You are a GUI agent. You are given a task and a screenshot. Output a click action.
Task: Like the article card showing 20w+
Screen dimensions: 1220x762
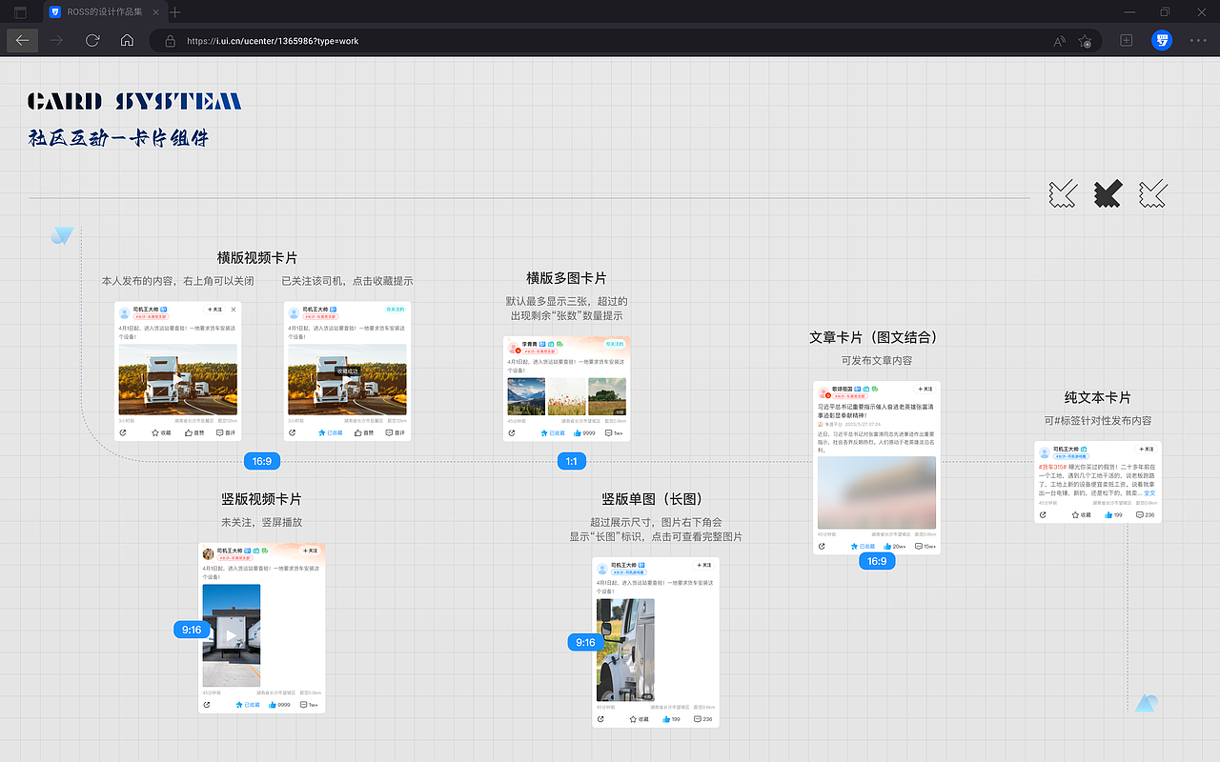tap(895, 547)
